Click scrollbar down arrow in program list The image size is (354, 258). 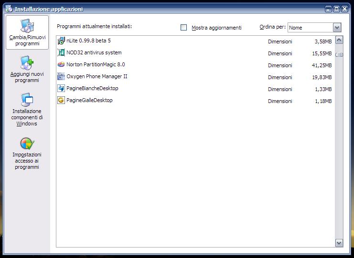coord(339,243)
